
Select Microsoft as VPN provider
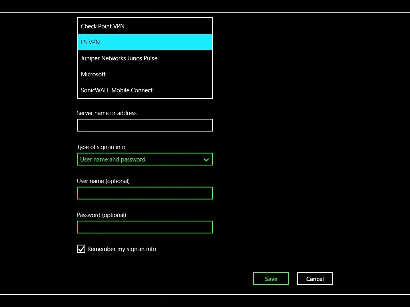point(145,74)
